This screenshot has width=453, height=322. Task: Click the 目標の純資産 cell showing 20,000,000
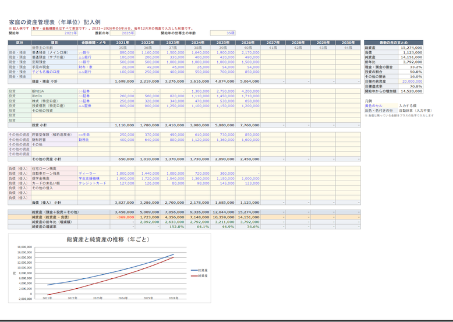[x=410, y=82]
